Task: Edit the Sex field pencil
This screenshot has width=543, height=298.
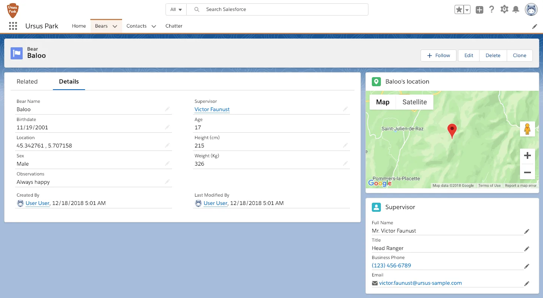Action: (167, 163)
